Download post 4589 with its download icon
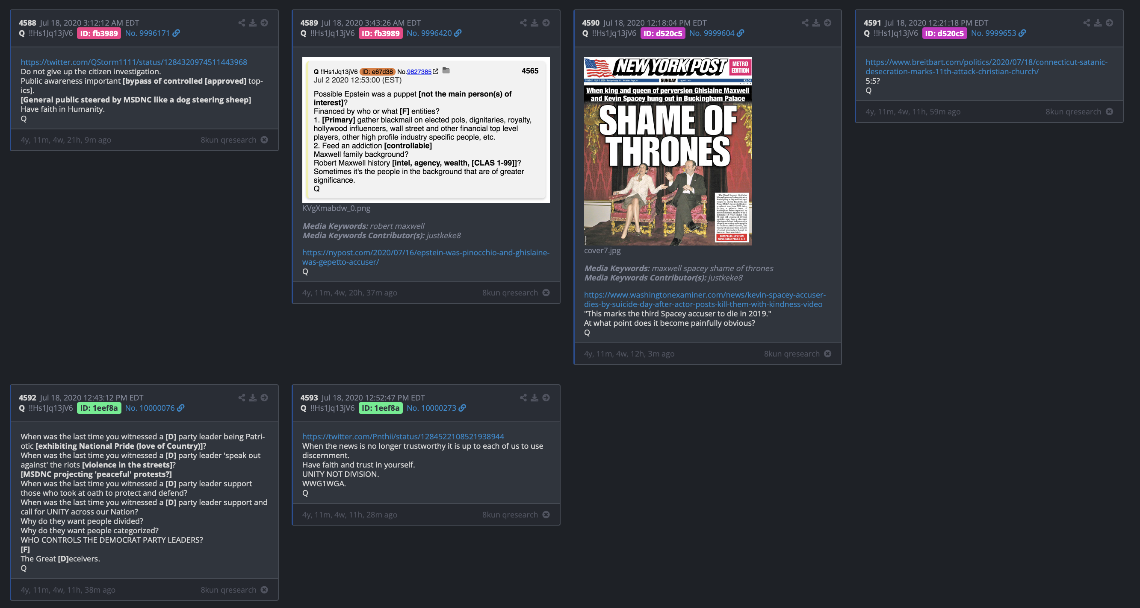 535,23
